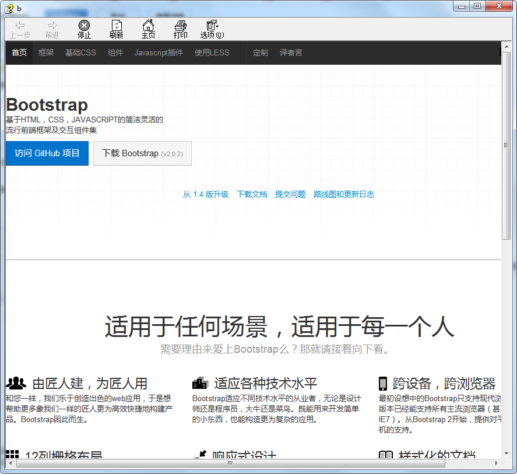The height and width of the screenshot is (474, 517).
Task: Click the Stop (停止) toolbar icon
Action: 85,26
